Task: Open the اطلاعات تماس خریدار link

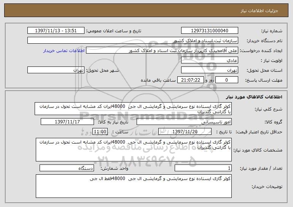Action: pyautogui.click(x=64, y=51)
